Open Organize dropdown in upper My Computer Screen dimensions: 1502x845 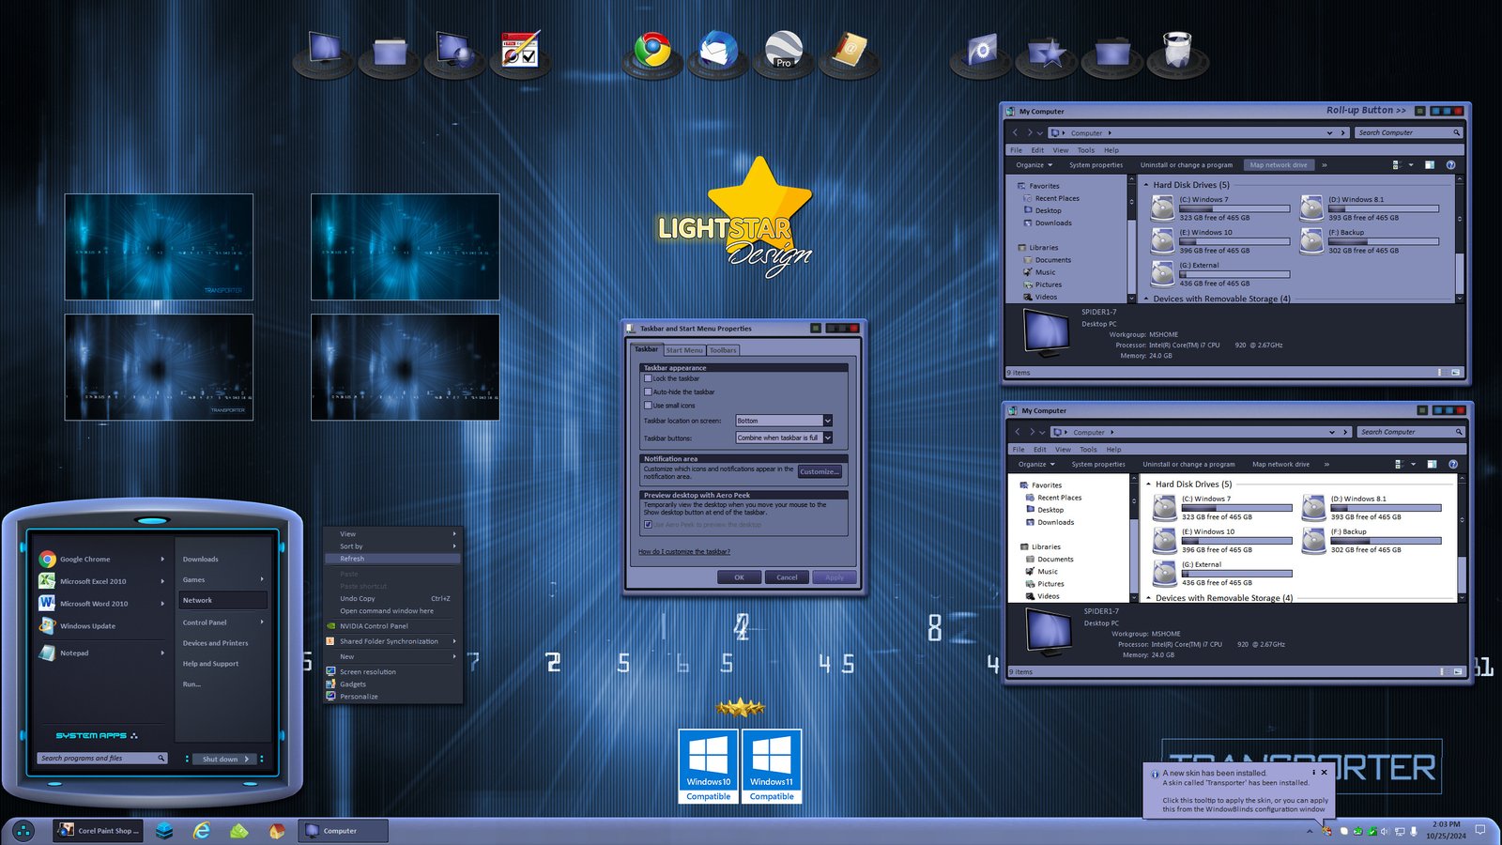pyautogui.click(x=1034, y=165)
